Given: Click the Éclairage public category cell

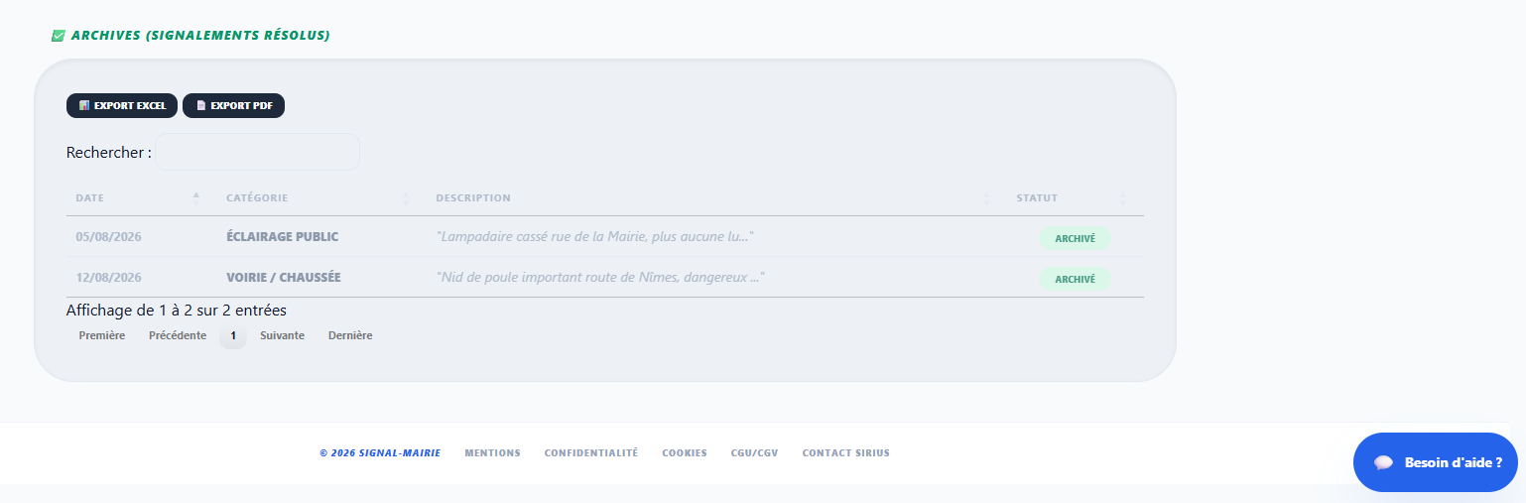Looking at the screenshot, I should point(282,237).
